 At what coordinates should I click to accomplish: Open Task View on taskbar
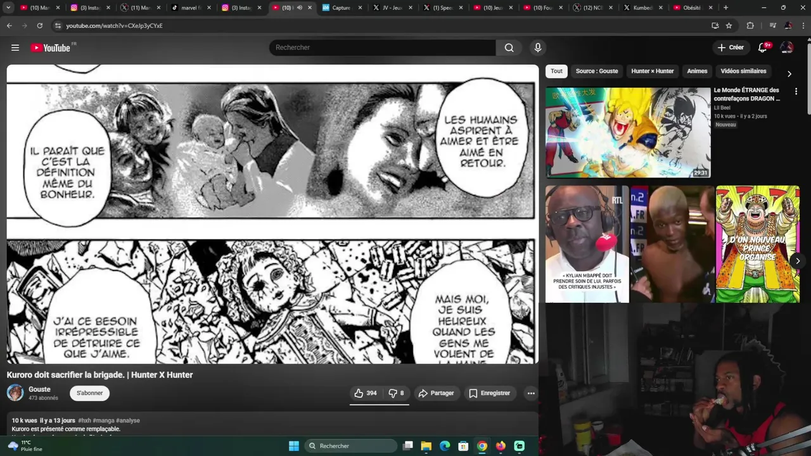pos(408,446)
